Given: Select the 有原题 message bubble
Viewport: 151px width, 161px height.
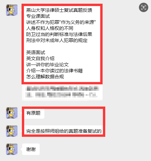Looking at the screenshot, I should tap(33, 113).
